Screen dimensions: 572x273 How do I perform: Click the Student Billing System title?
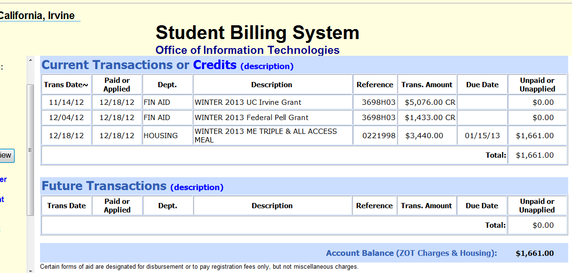click(x=257, y=33)
